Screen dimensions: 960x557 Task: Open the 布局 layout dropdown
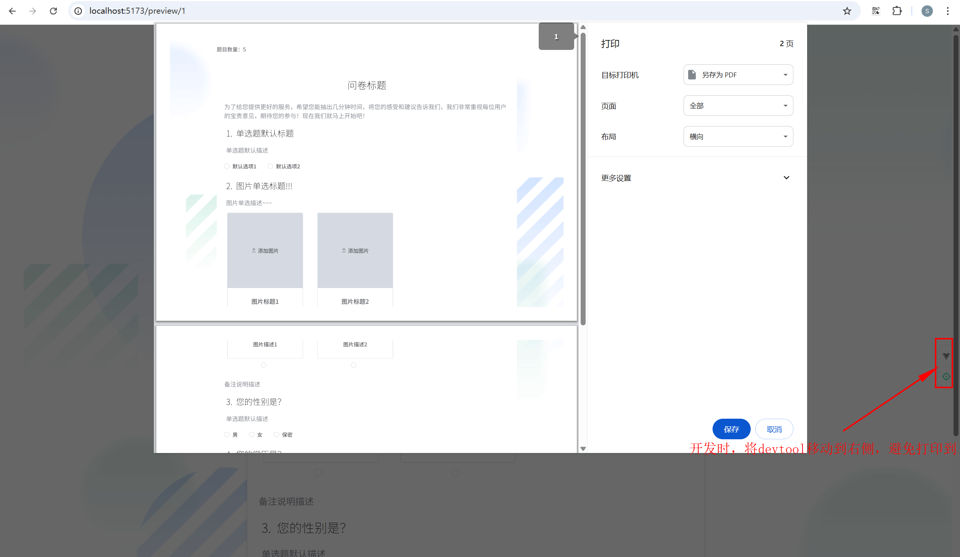pyautogui.click(x=738, y=136)
